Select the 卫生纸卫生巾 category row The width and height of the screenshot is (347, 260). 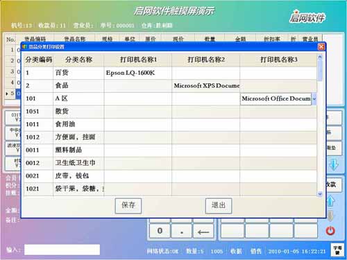tap(170, 164)
